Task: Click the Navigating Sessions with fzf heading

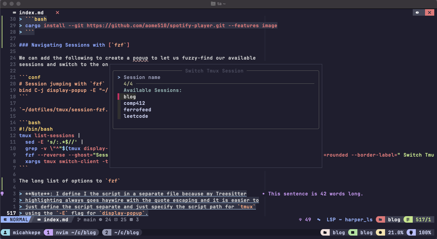Action: 74,45
